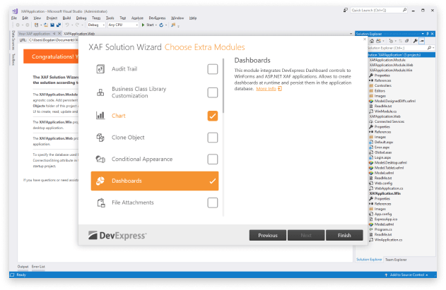The image size is (446, 290).
Task: Check Business Class Library Customization checkbox
Action: 213,92
